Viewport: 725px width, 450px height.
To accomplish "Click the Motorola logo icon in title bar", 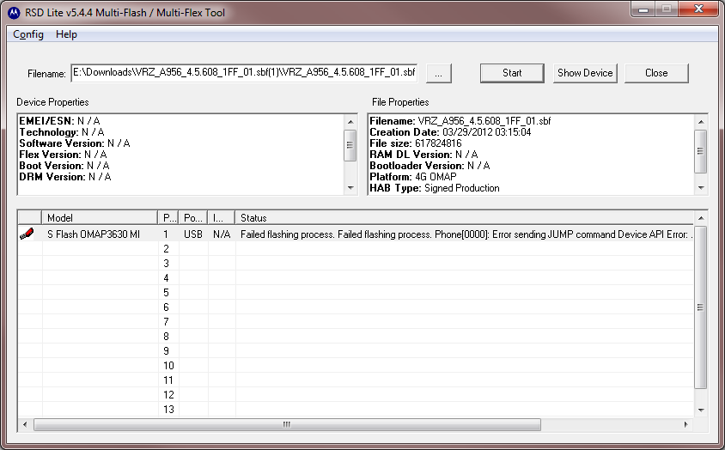I will (x=15, y=13).
